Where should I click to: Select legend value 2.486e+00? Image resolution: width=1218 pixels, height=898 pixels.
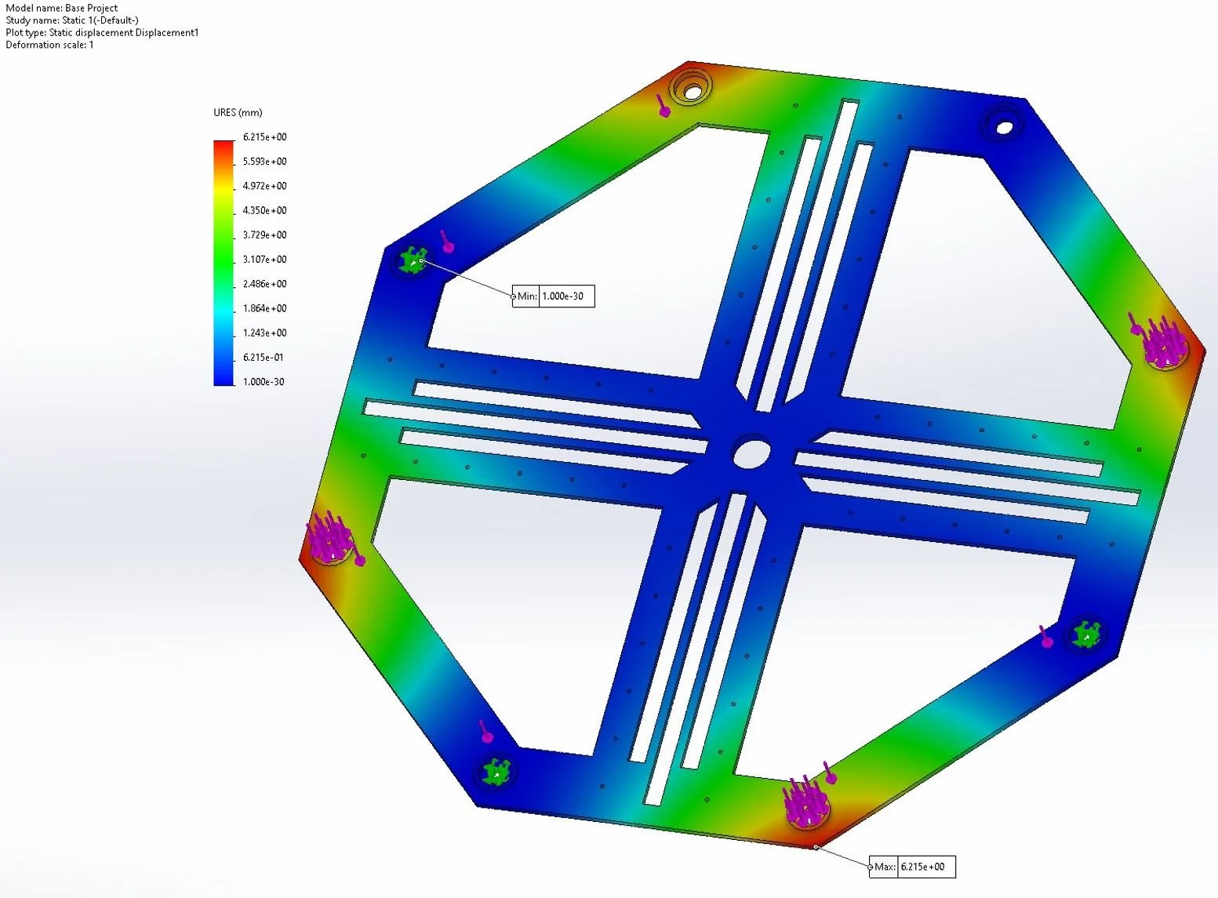[x=264, y=284]
